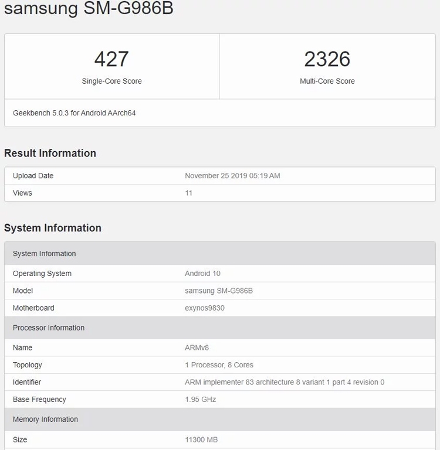Click the Android 10 operating system value
Screen dimensions: 440x450
click(202, 274)
